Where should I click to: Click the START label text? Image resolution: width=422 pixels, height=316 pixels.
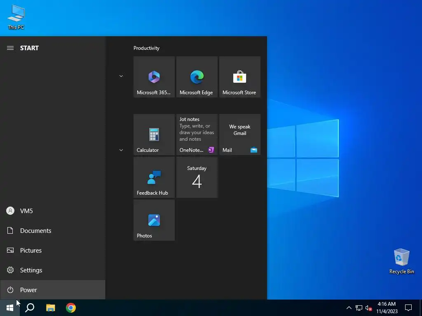pyautogui.click(x=29, y=48)
